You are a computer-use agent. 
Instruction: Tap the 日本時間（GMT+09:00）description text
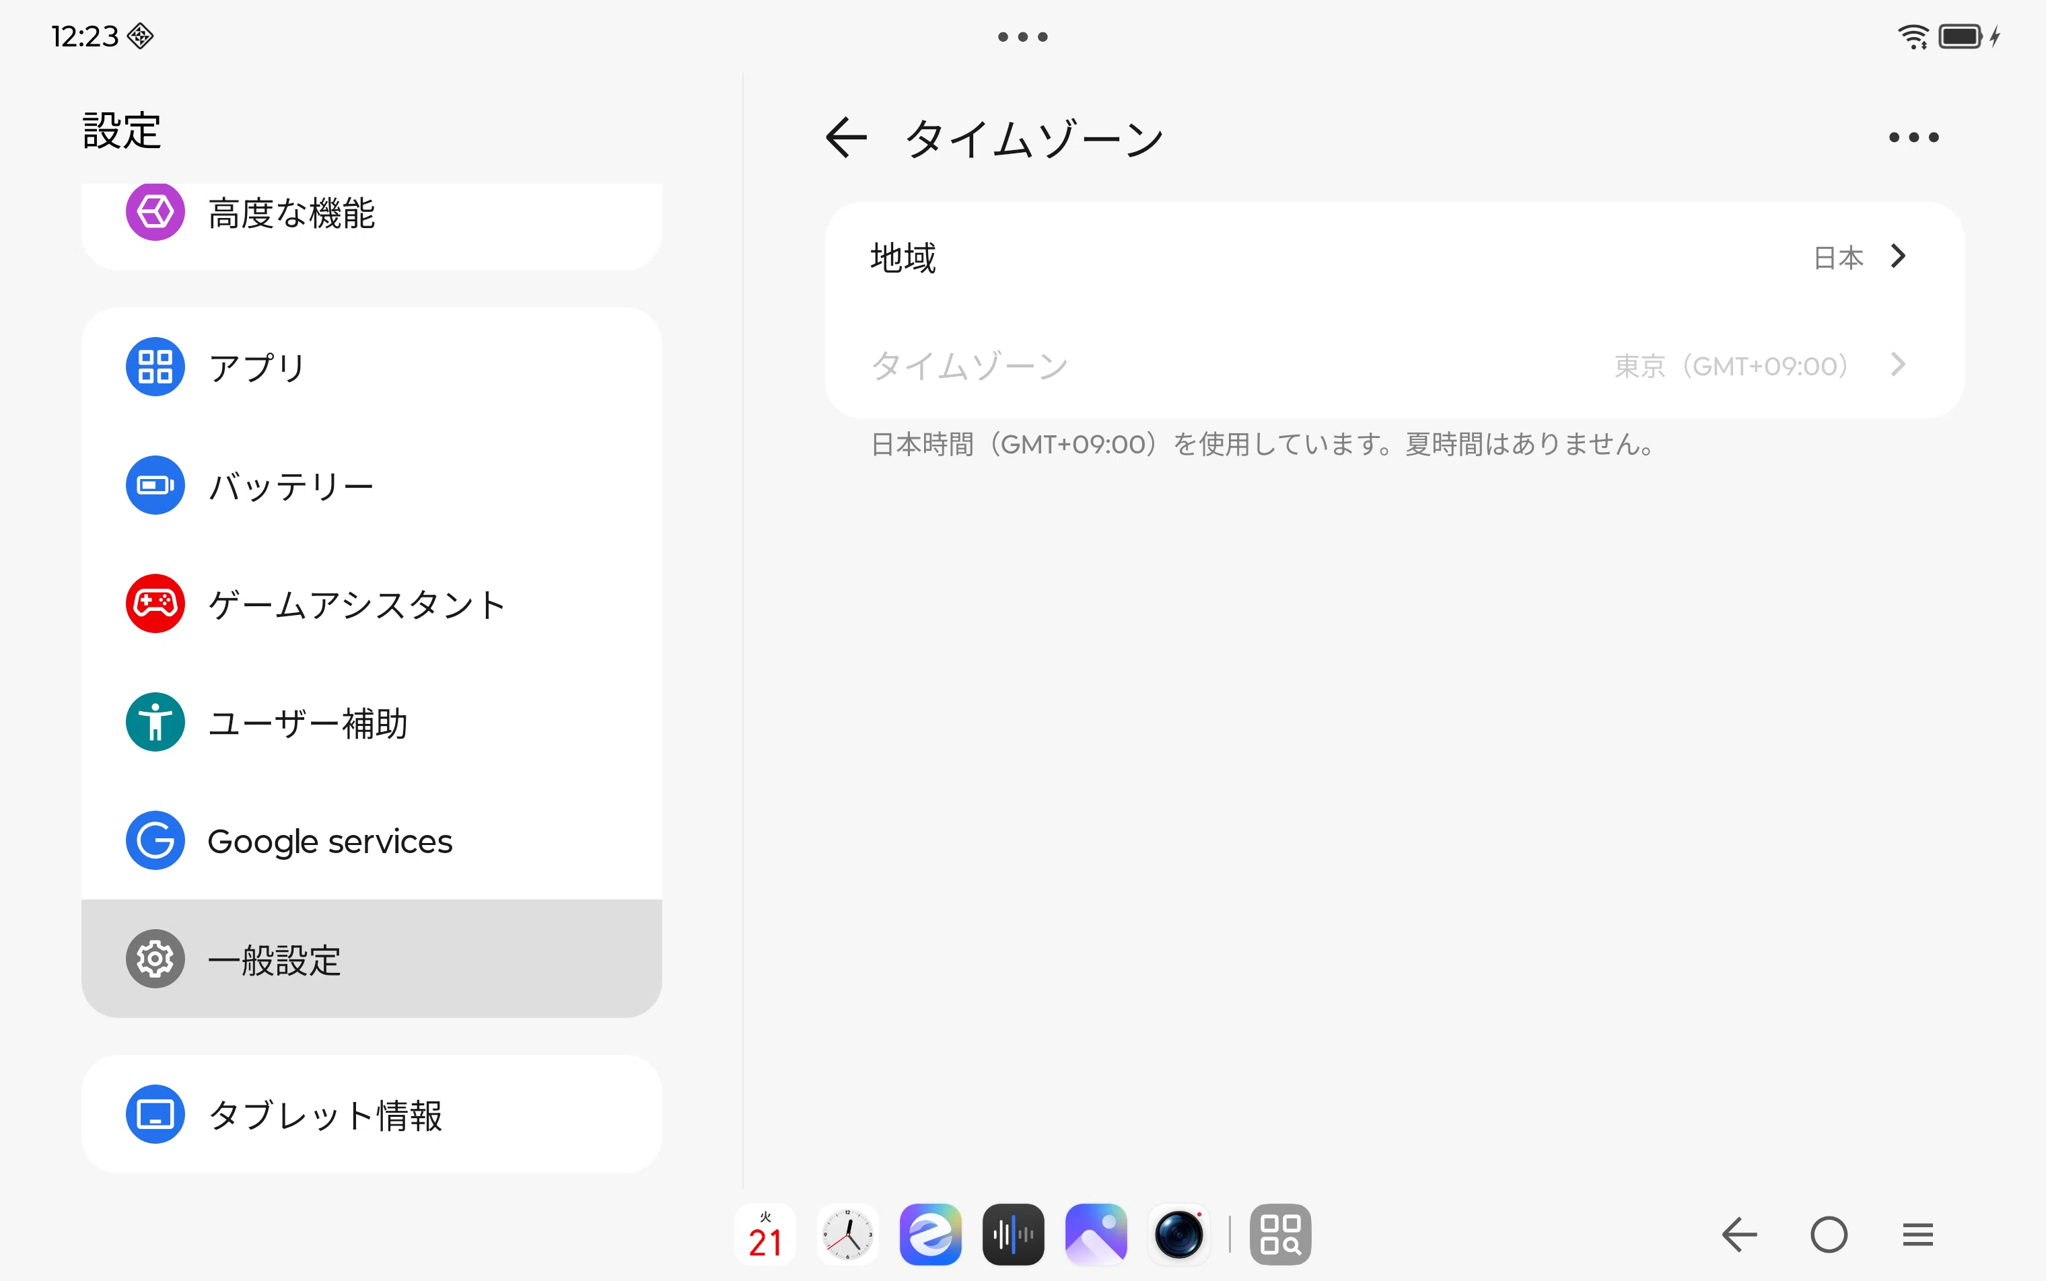pos(1263,444)
